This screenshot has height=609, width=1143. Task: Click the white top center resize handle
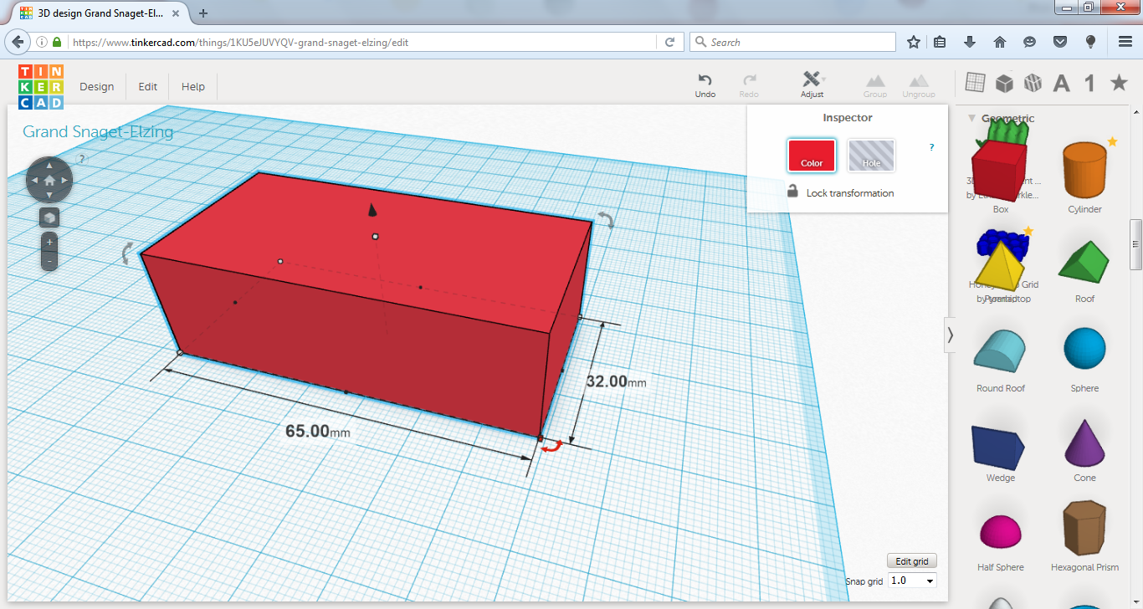[x=376, y=237]
